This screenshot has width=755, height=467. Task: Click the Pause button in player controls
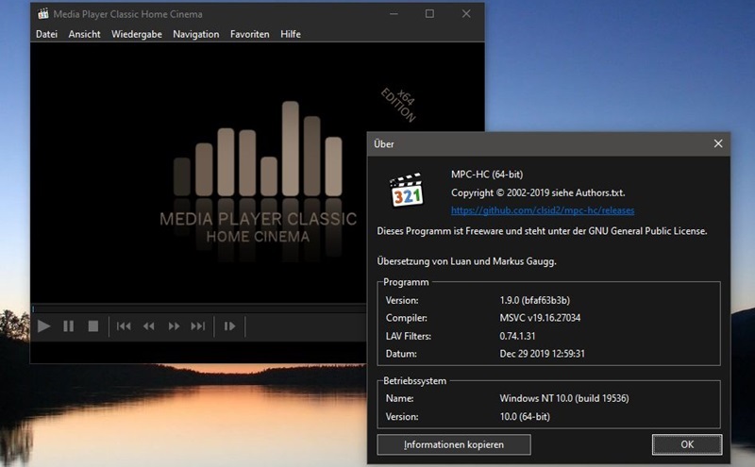tap(68, 326)
